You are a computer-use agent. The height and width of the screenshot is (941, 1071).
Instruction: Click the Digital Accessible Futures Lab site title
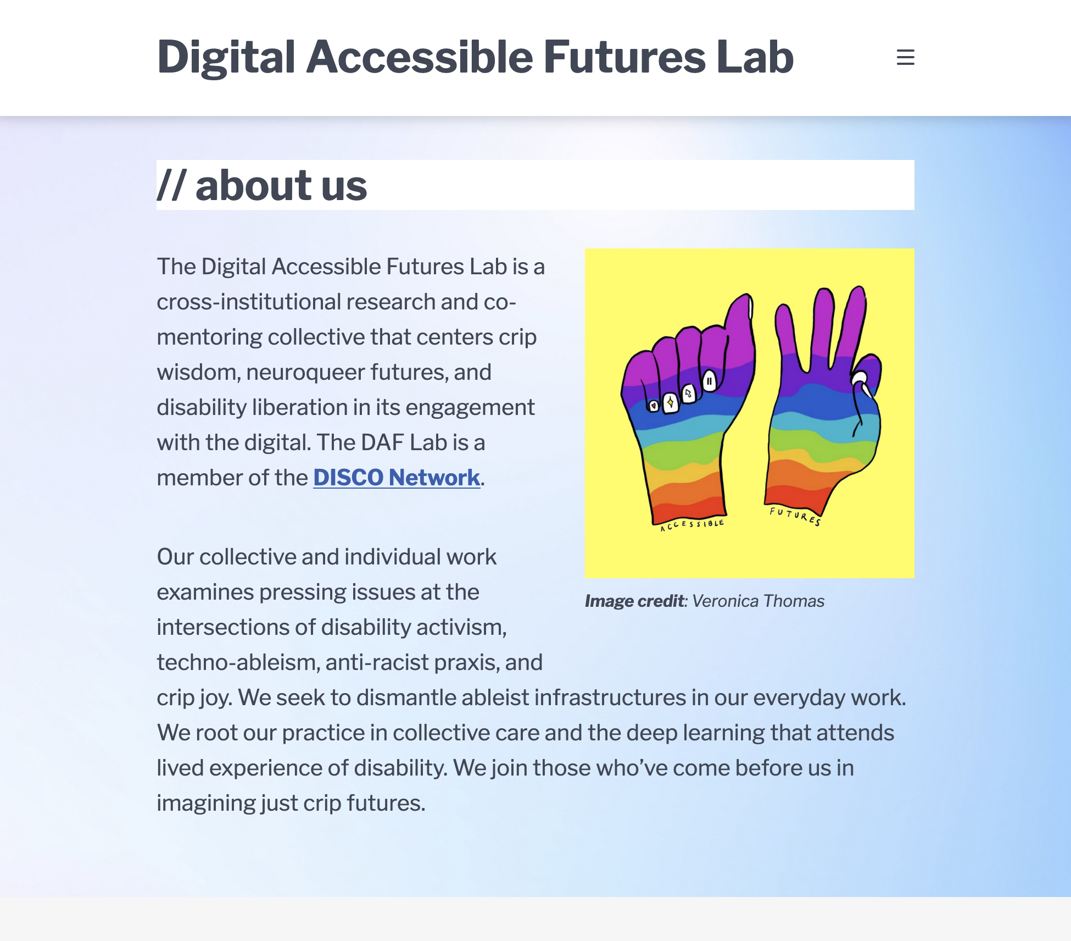point(475,57)
